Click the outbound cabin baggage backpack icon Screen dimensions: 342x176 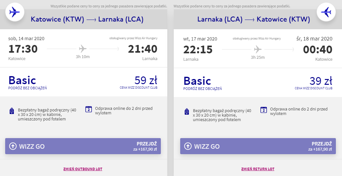(x=12, y=111)
